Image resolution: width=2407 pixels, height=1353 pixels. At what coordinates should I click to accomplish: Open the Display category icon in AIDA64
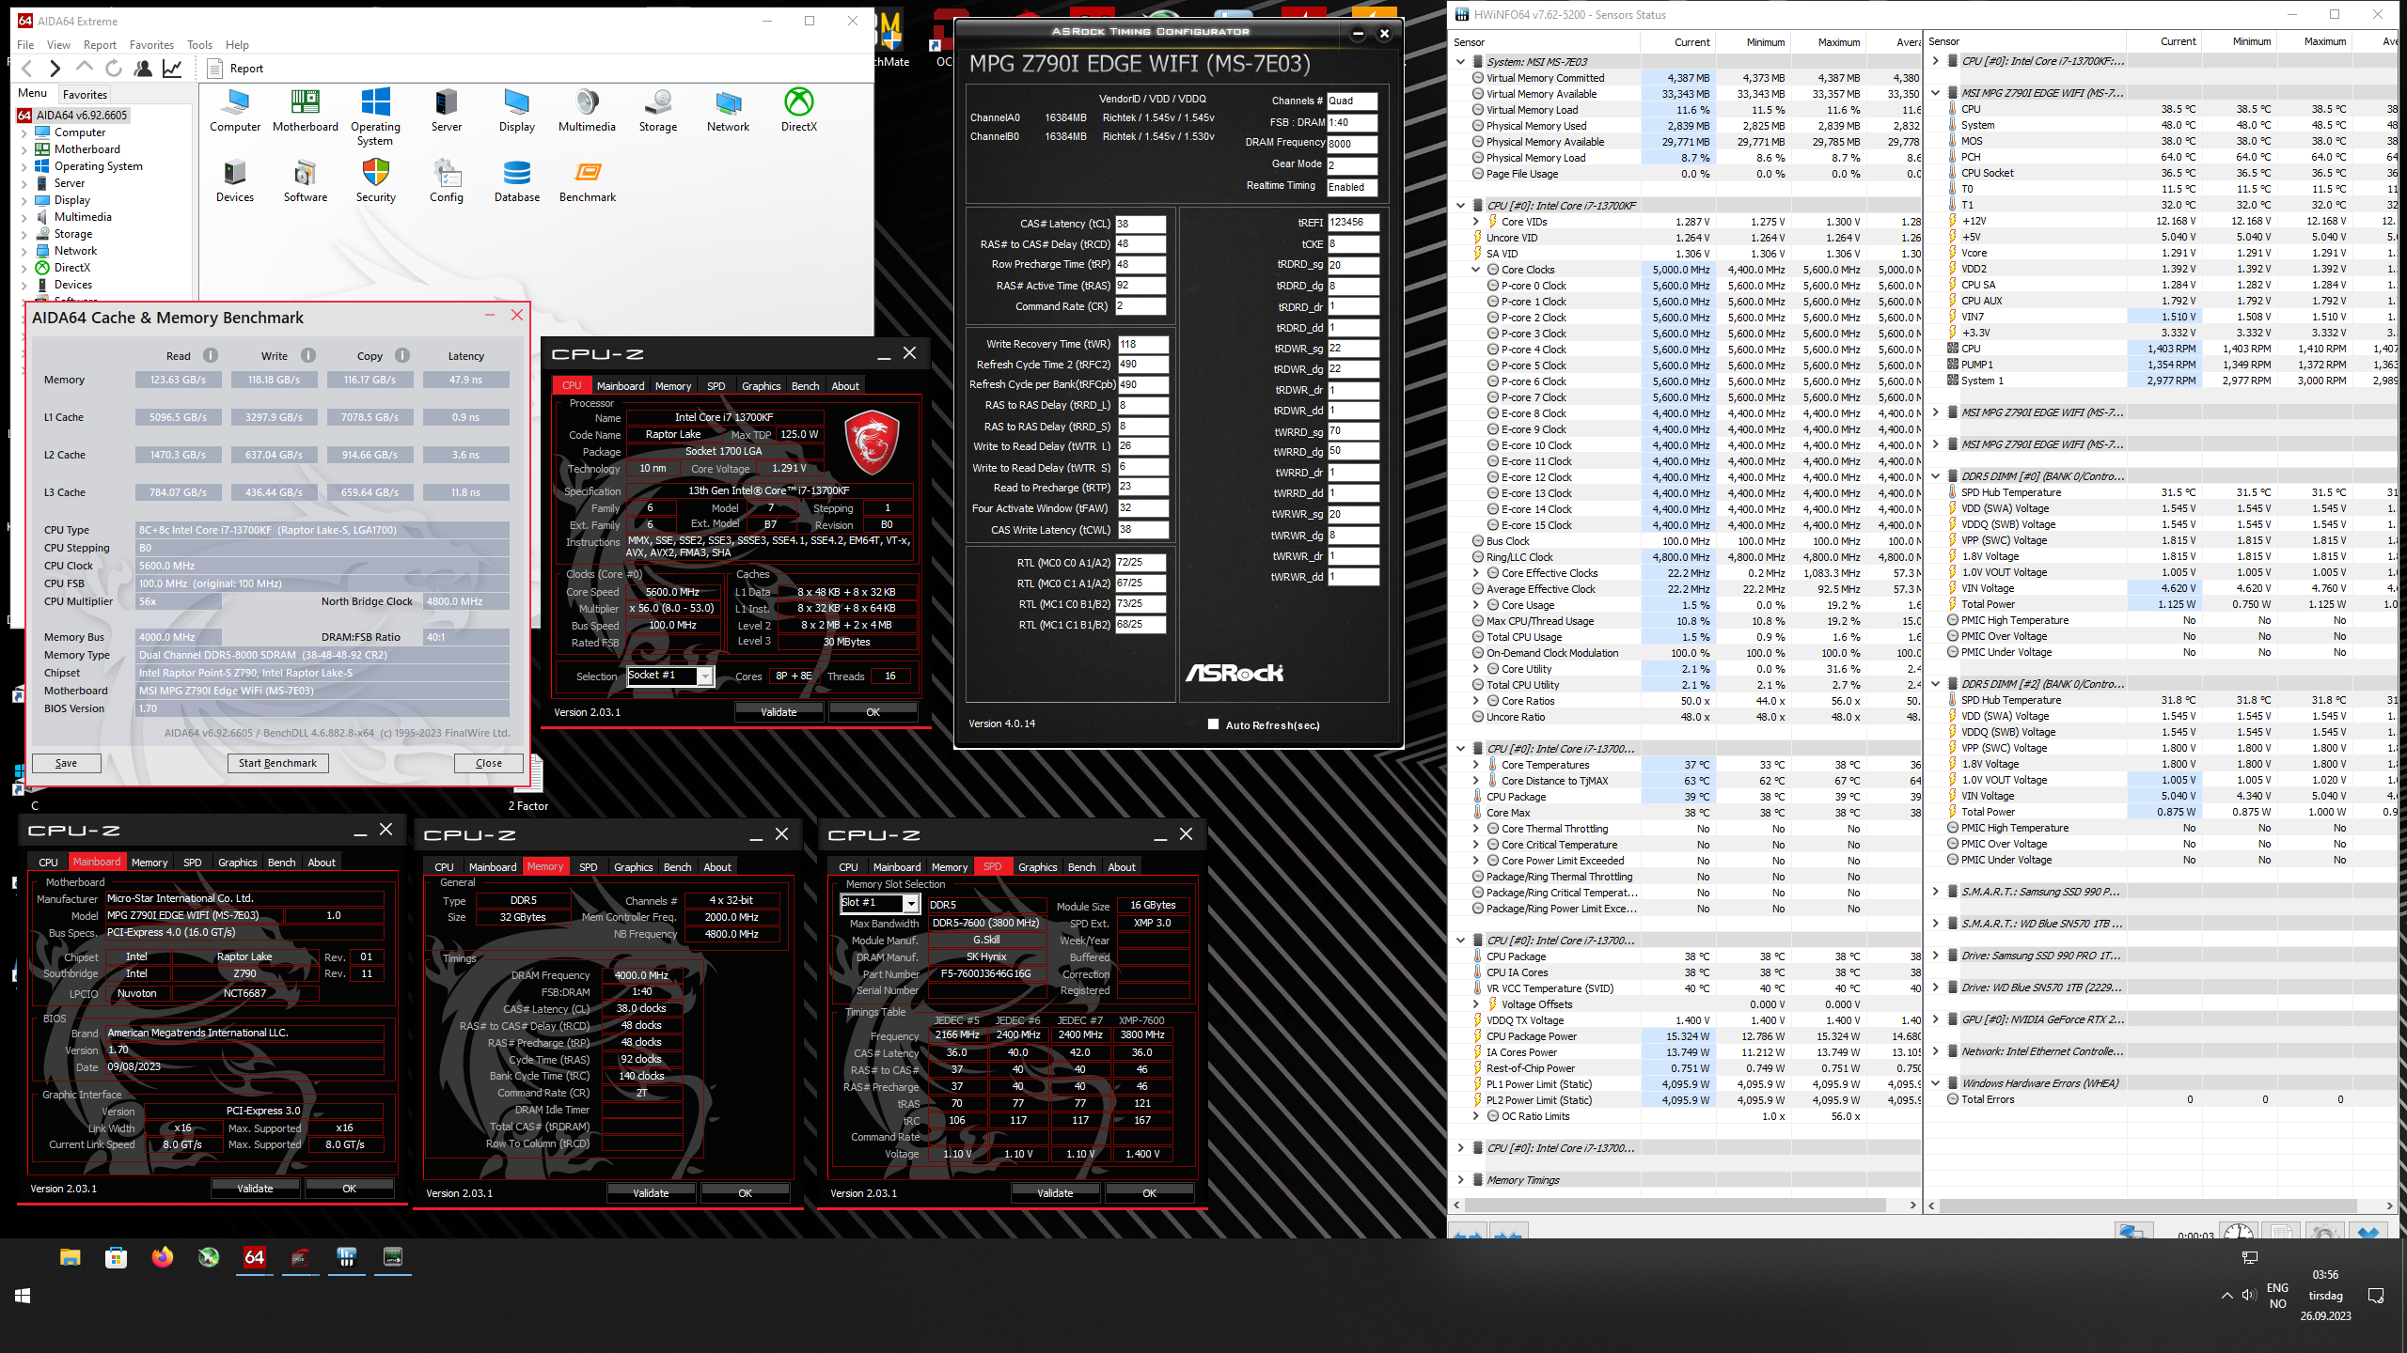coord(517,110)
